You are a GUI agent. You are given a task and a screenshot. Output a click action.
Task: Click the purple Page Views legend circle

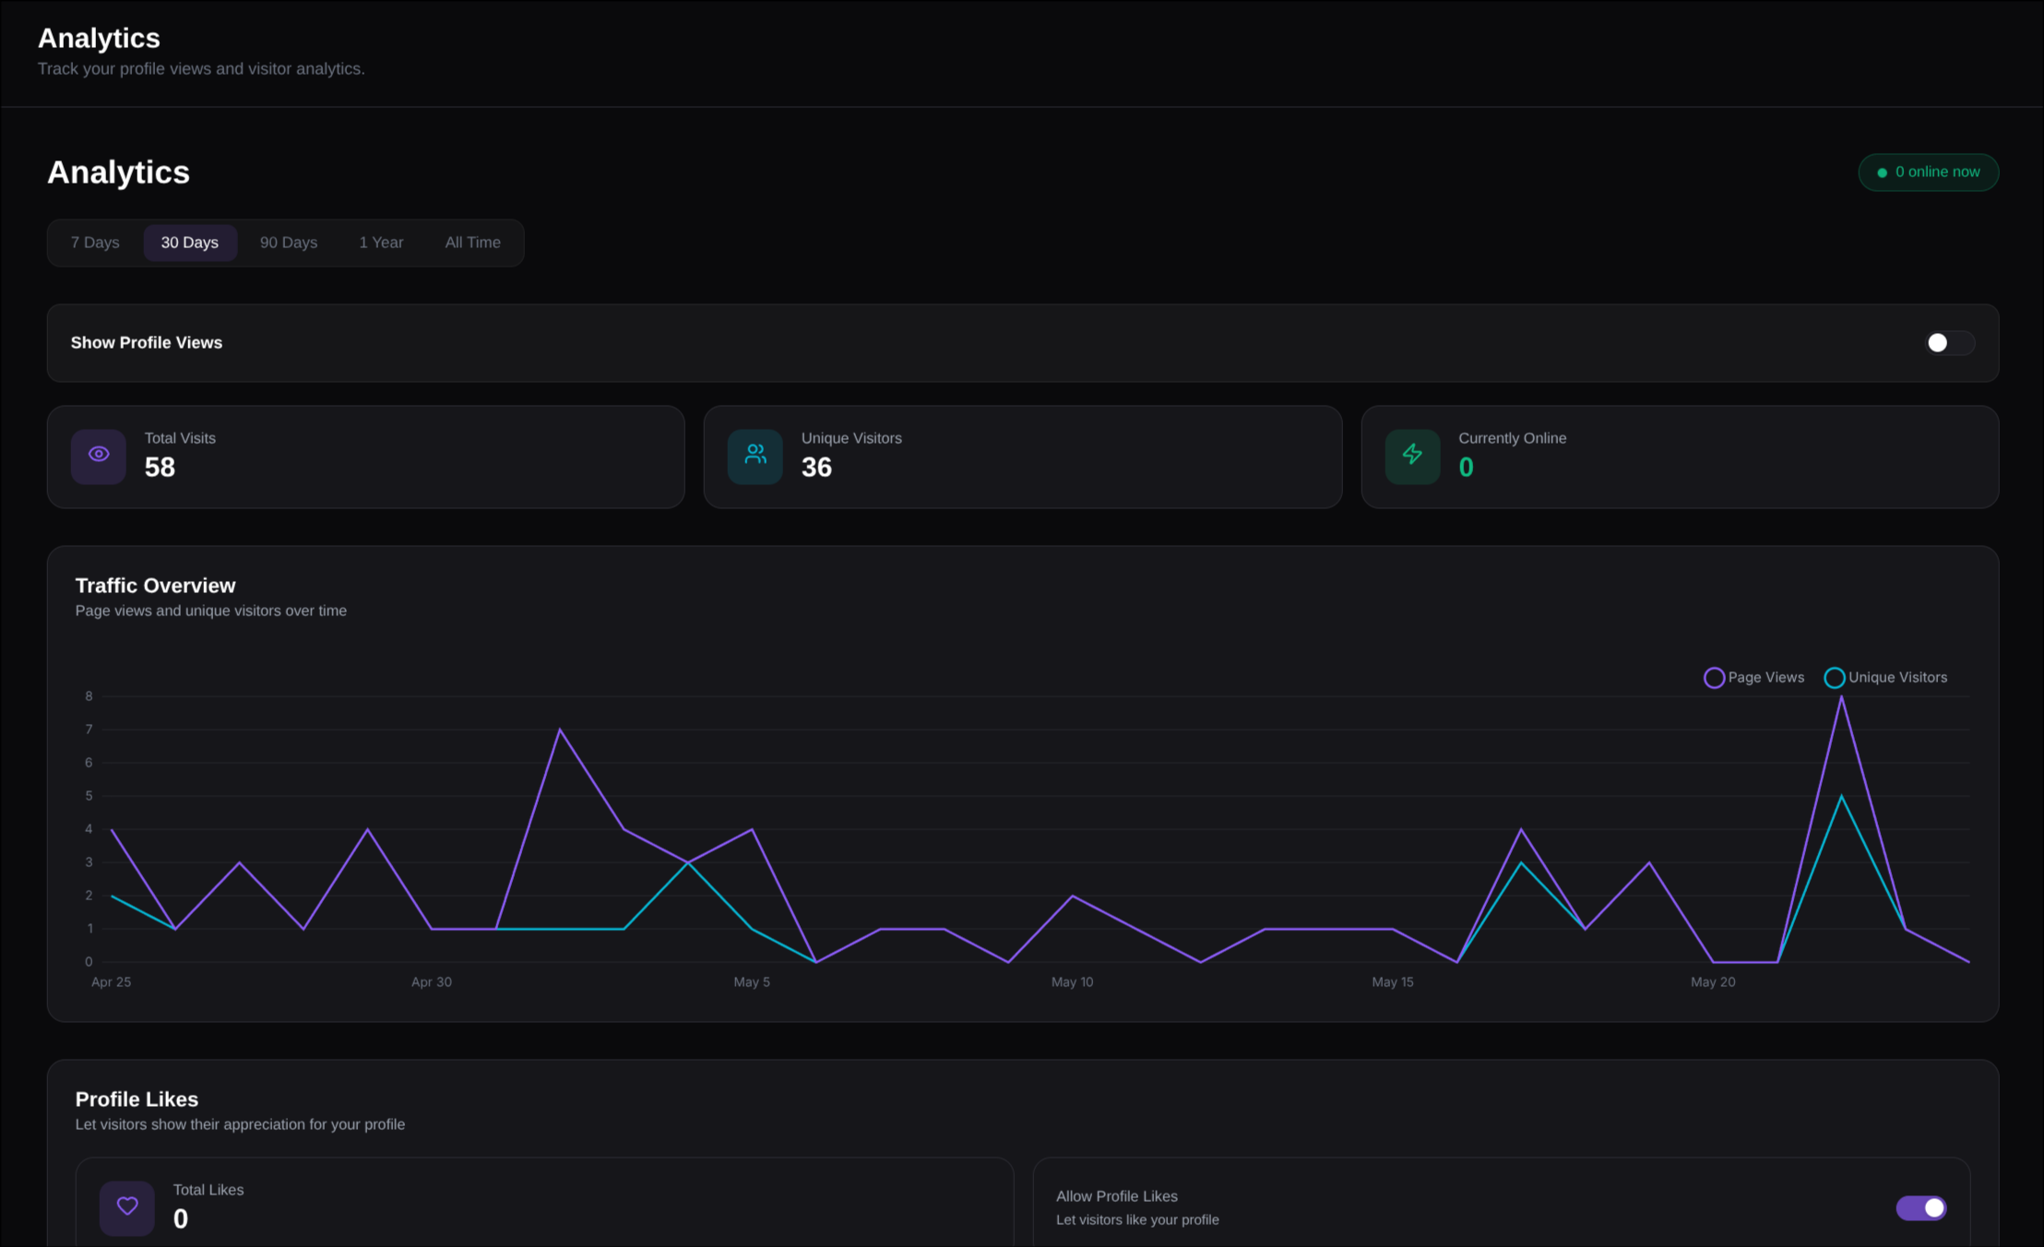click(1714, 678)
